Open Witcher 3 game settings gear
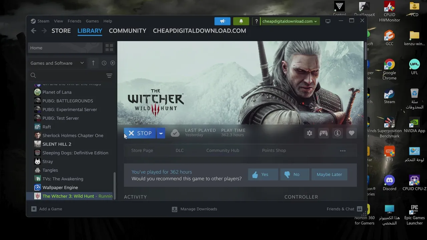This screenshot has height=240, width=427. coord(310,133)
